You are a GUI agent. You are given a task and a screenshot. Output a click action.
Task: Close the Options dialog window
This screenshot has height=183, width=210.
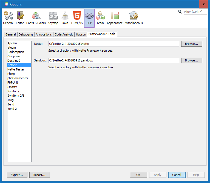[x=203, y=4]
